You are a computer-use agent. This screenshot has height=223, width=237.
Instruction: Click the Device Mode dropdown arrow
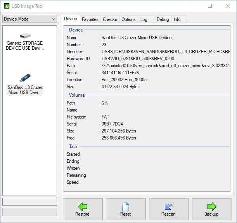(54, 19)
